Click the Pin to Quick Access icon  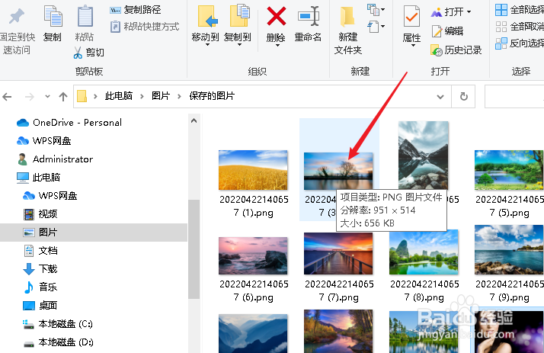(16, 17)
